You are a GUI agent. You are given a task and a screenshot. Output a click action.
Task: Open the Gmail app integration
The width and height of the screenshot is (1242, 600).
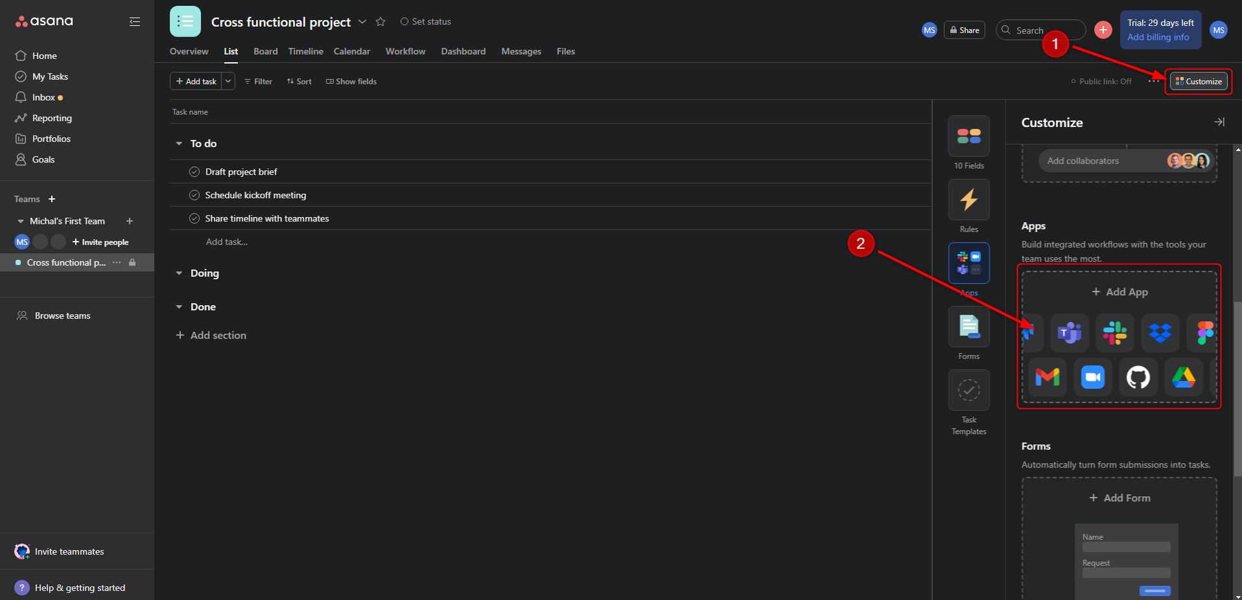tap(1047, 377)
